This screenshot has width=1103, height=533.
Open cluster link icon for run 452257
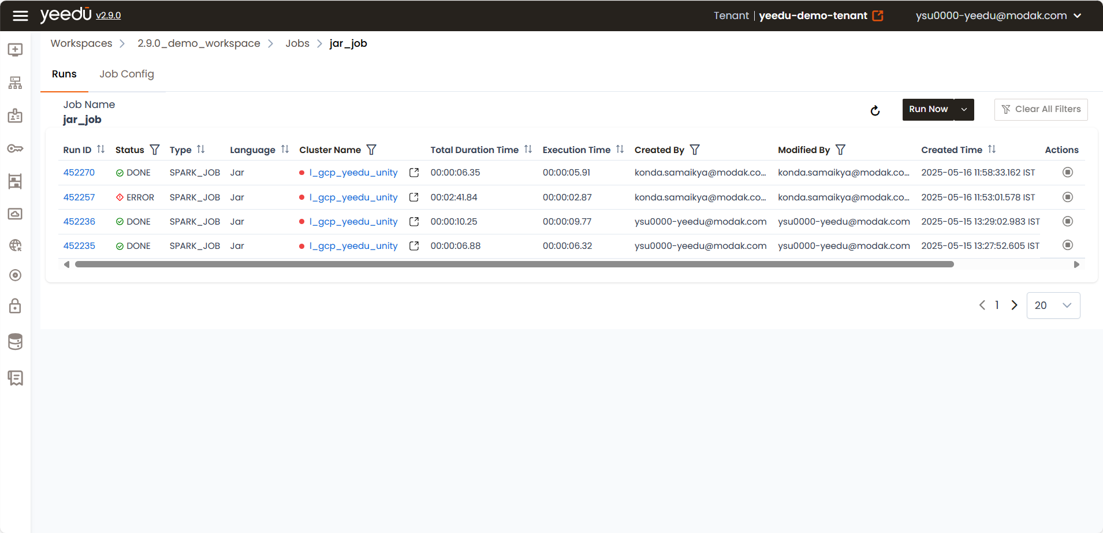(x=414, y=197)
